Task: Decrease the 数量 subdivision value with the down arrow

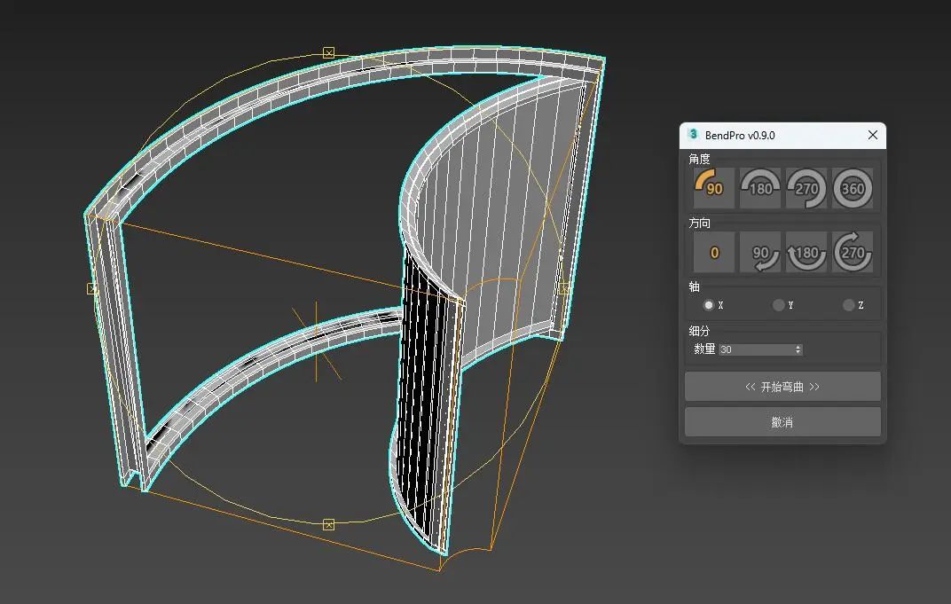Action: coord(798,352)
